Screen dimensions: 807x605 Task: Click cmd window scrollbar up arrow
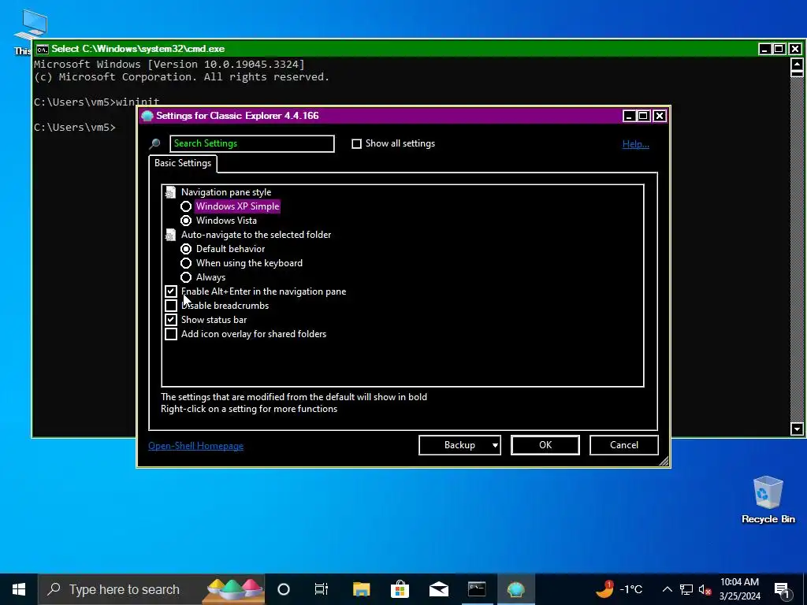pyautogui.click(x=797, y=65)
